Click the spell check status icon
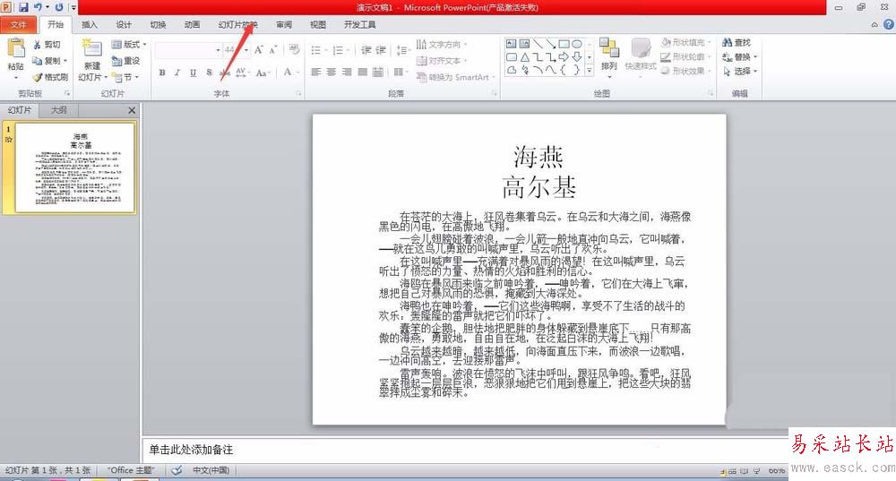Viewport: 896px width, 481px height. pyautogui.click(x=177, y=470)
